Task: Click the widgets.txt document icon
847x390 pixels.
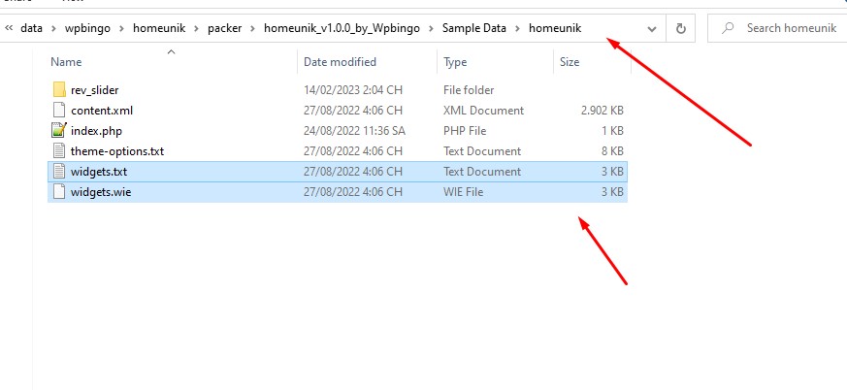Action: (x=59, y=172)
